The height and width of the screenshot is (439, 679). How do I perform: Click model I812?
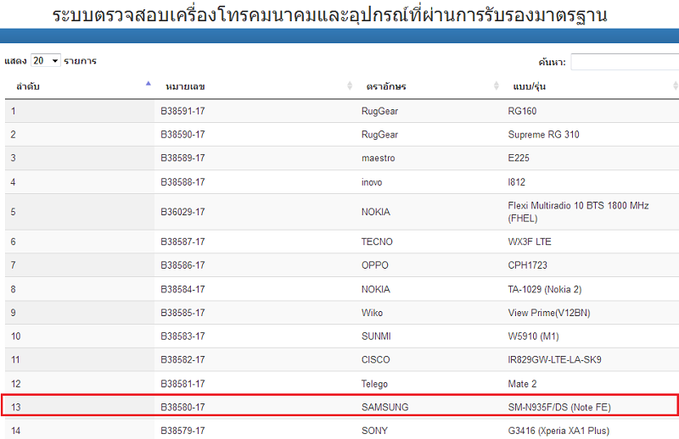pyautogui.click(x=517, y=182)
